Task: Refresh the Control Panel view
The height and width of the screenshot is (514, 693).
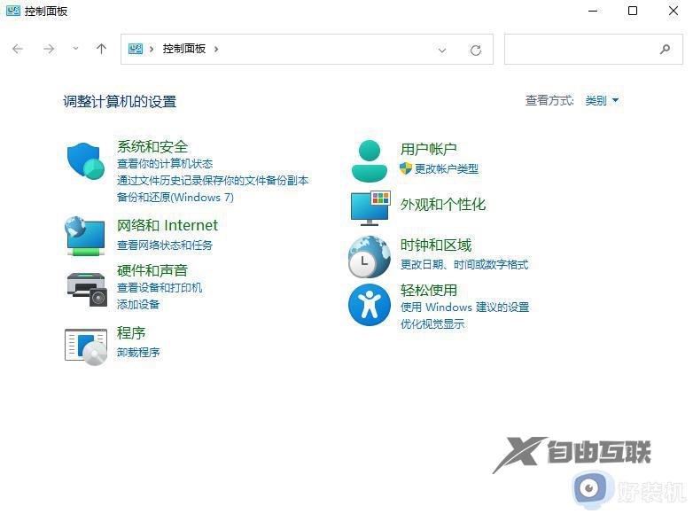Action: click(x=476, y=50)
